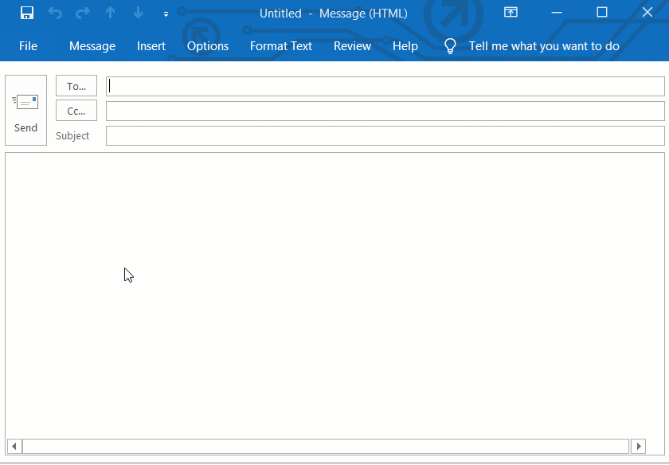
Task: Open the File tab
Action: [28, 46]
